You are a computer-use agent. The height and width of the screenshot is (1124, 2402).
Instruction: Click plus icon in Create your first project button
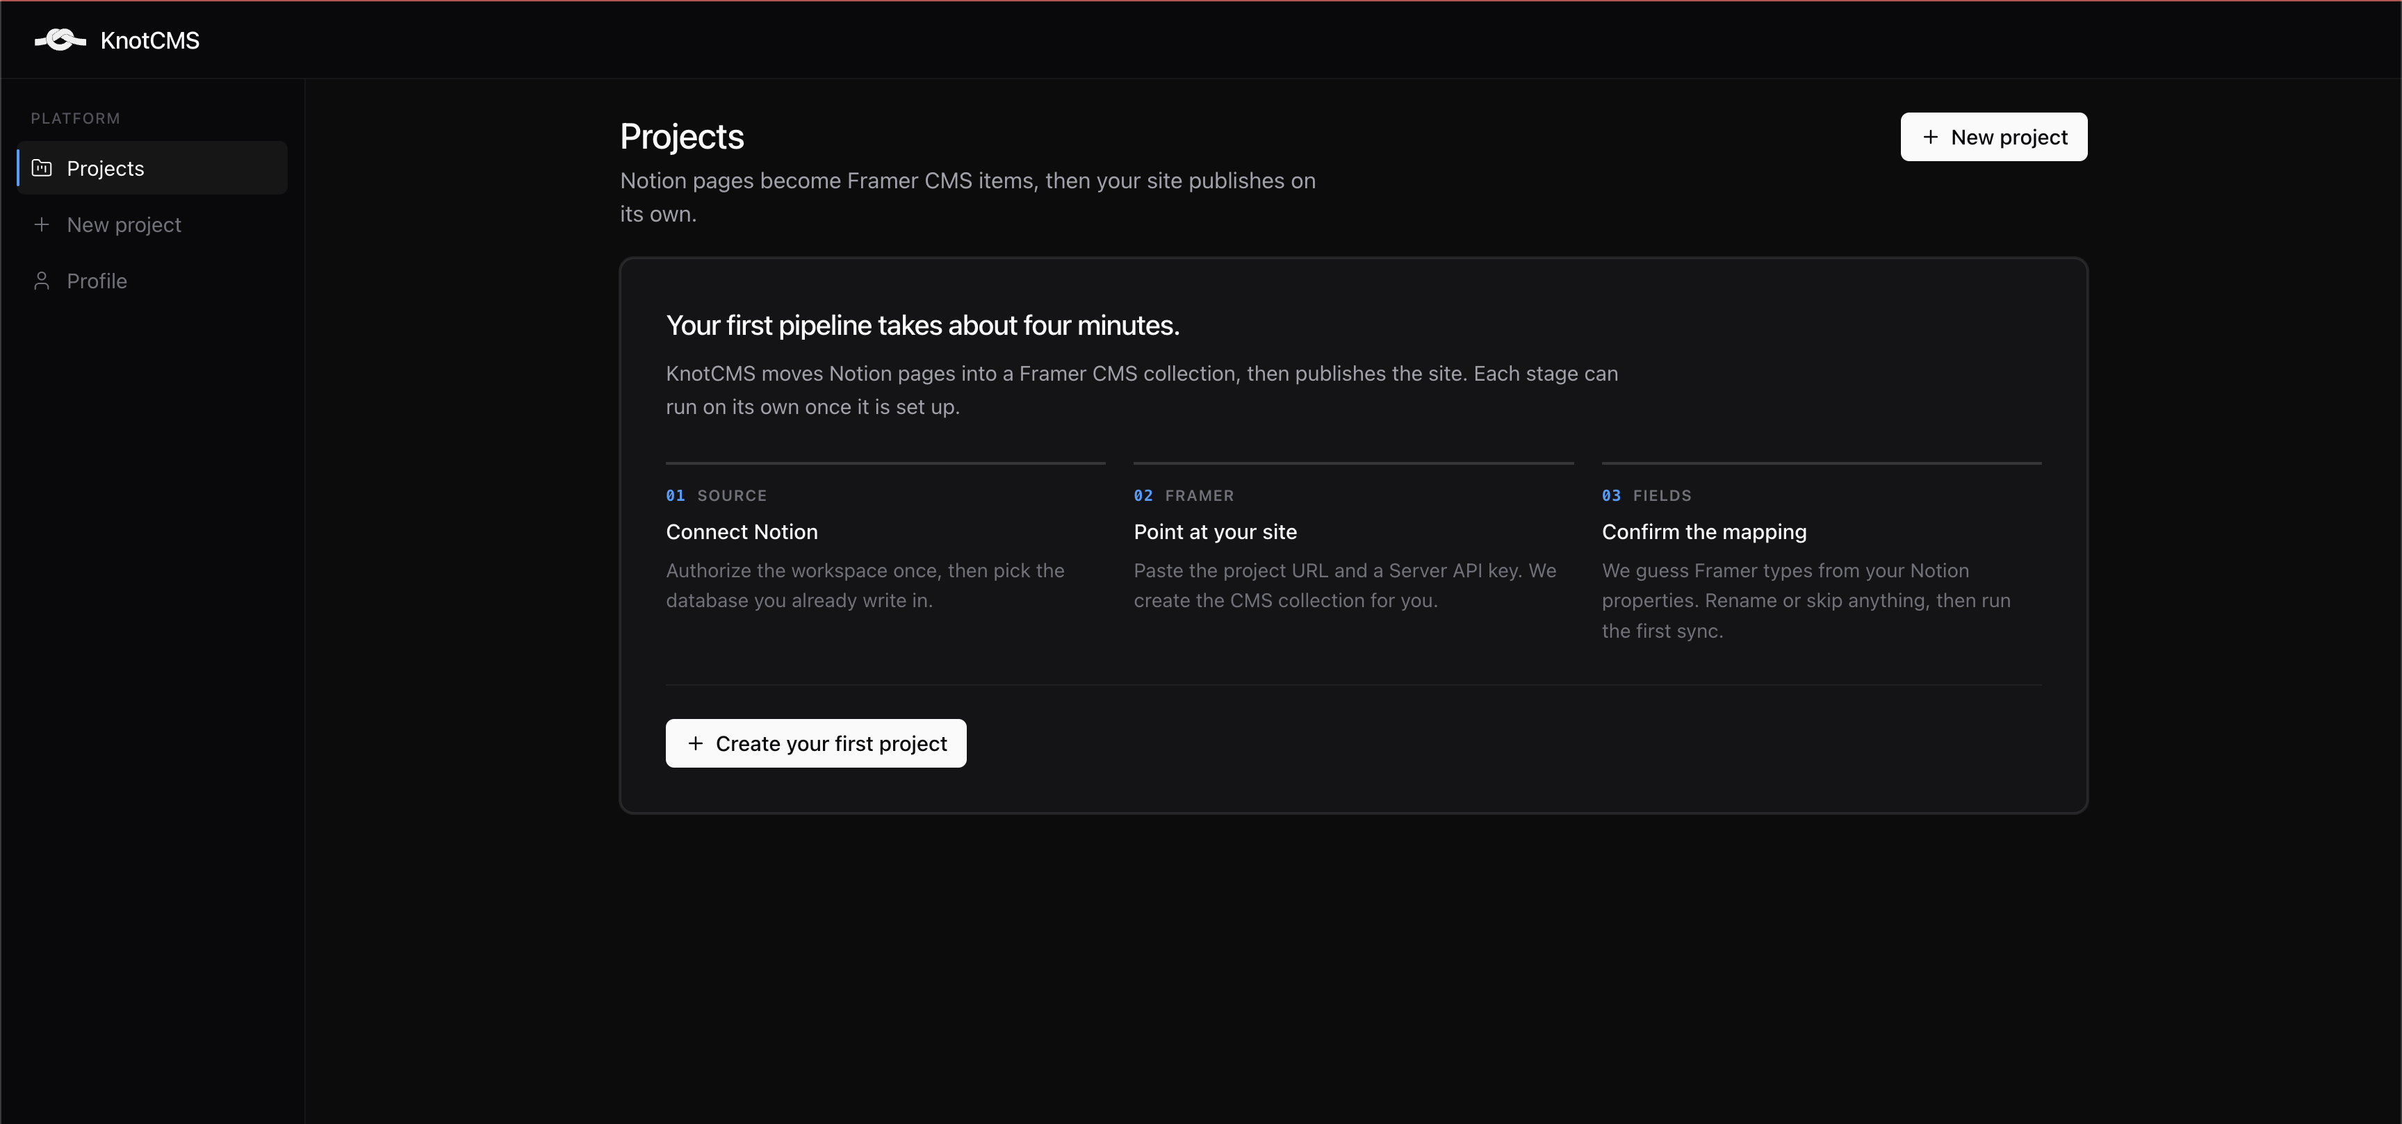pos(696,744)
